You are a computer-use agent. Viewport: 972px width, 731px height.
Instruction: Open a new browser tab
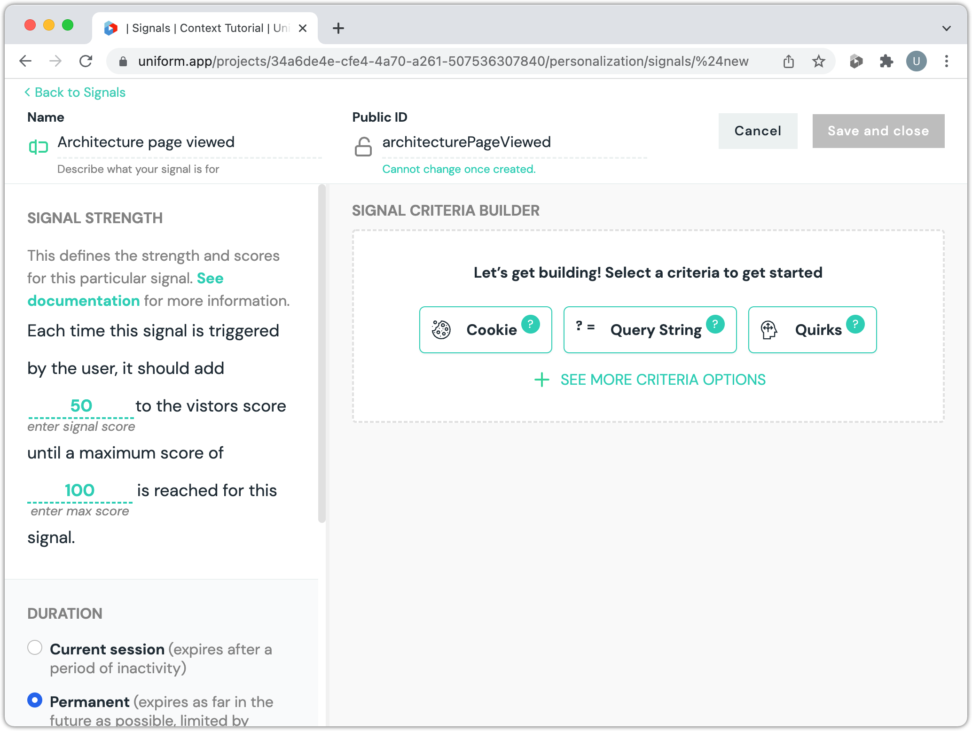click(338, 28)
